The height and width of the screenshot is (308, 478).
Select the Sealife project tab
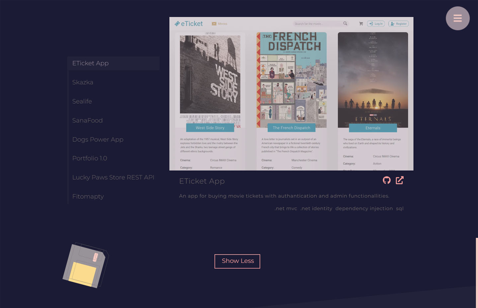click(114, 101)
